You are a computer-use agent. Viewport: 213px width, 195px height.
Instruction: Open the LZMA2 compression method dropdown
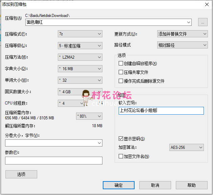(x=80, y=57)
